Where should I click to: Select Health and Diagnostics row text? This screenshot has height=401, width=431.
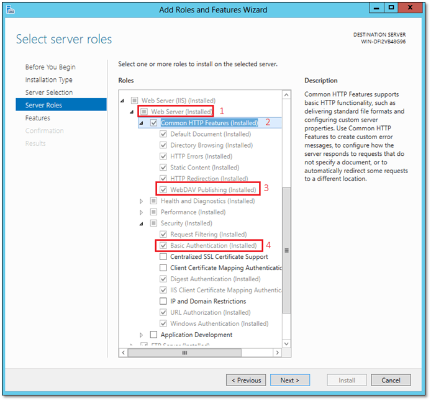coord(208,200)
